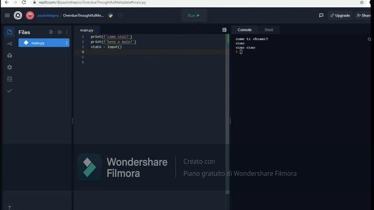Screen dimensions: 374x210
Task: Click code line stato = input()
Action: click(x=106, y=47)
